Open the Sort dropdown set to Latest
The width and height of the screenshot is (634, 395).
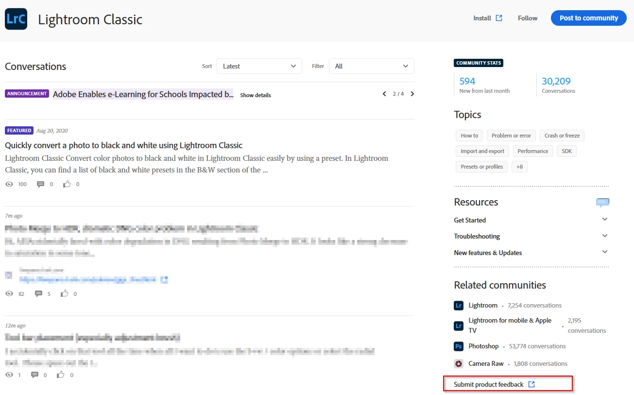pyautogui.click(x=259, y=66)
